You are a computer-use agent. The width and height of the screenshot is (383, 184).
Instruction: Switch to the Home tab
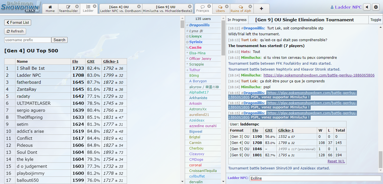[50, 9]
